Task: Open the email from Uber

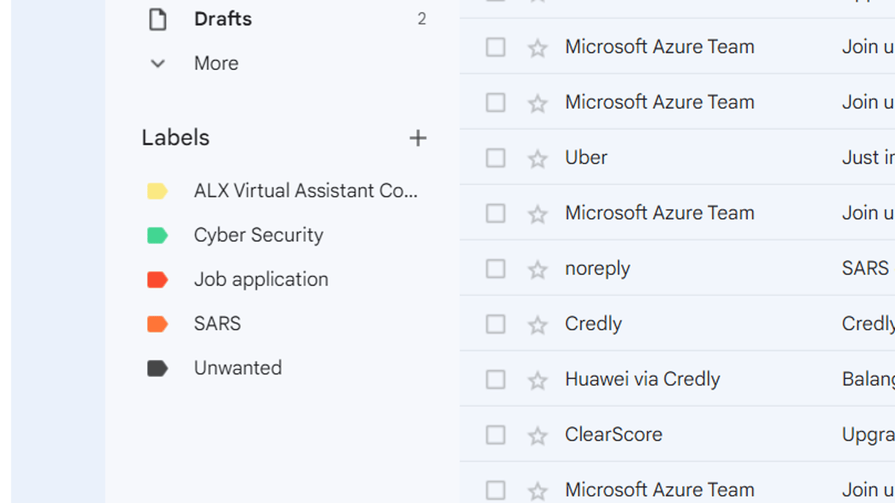Action: click(586, 157)
